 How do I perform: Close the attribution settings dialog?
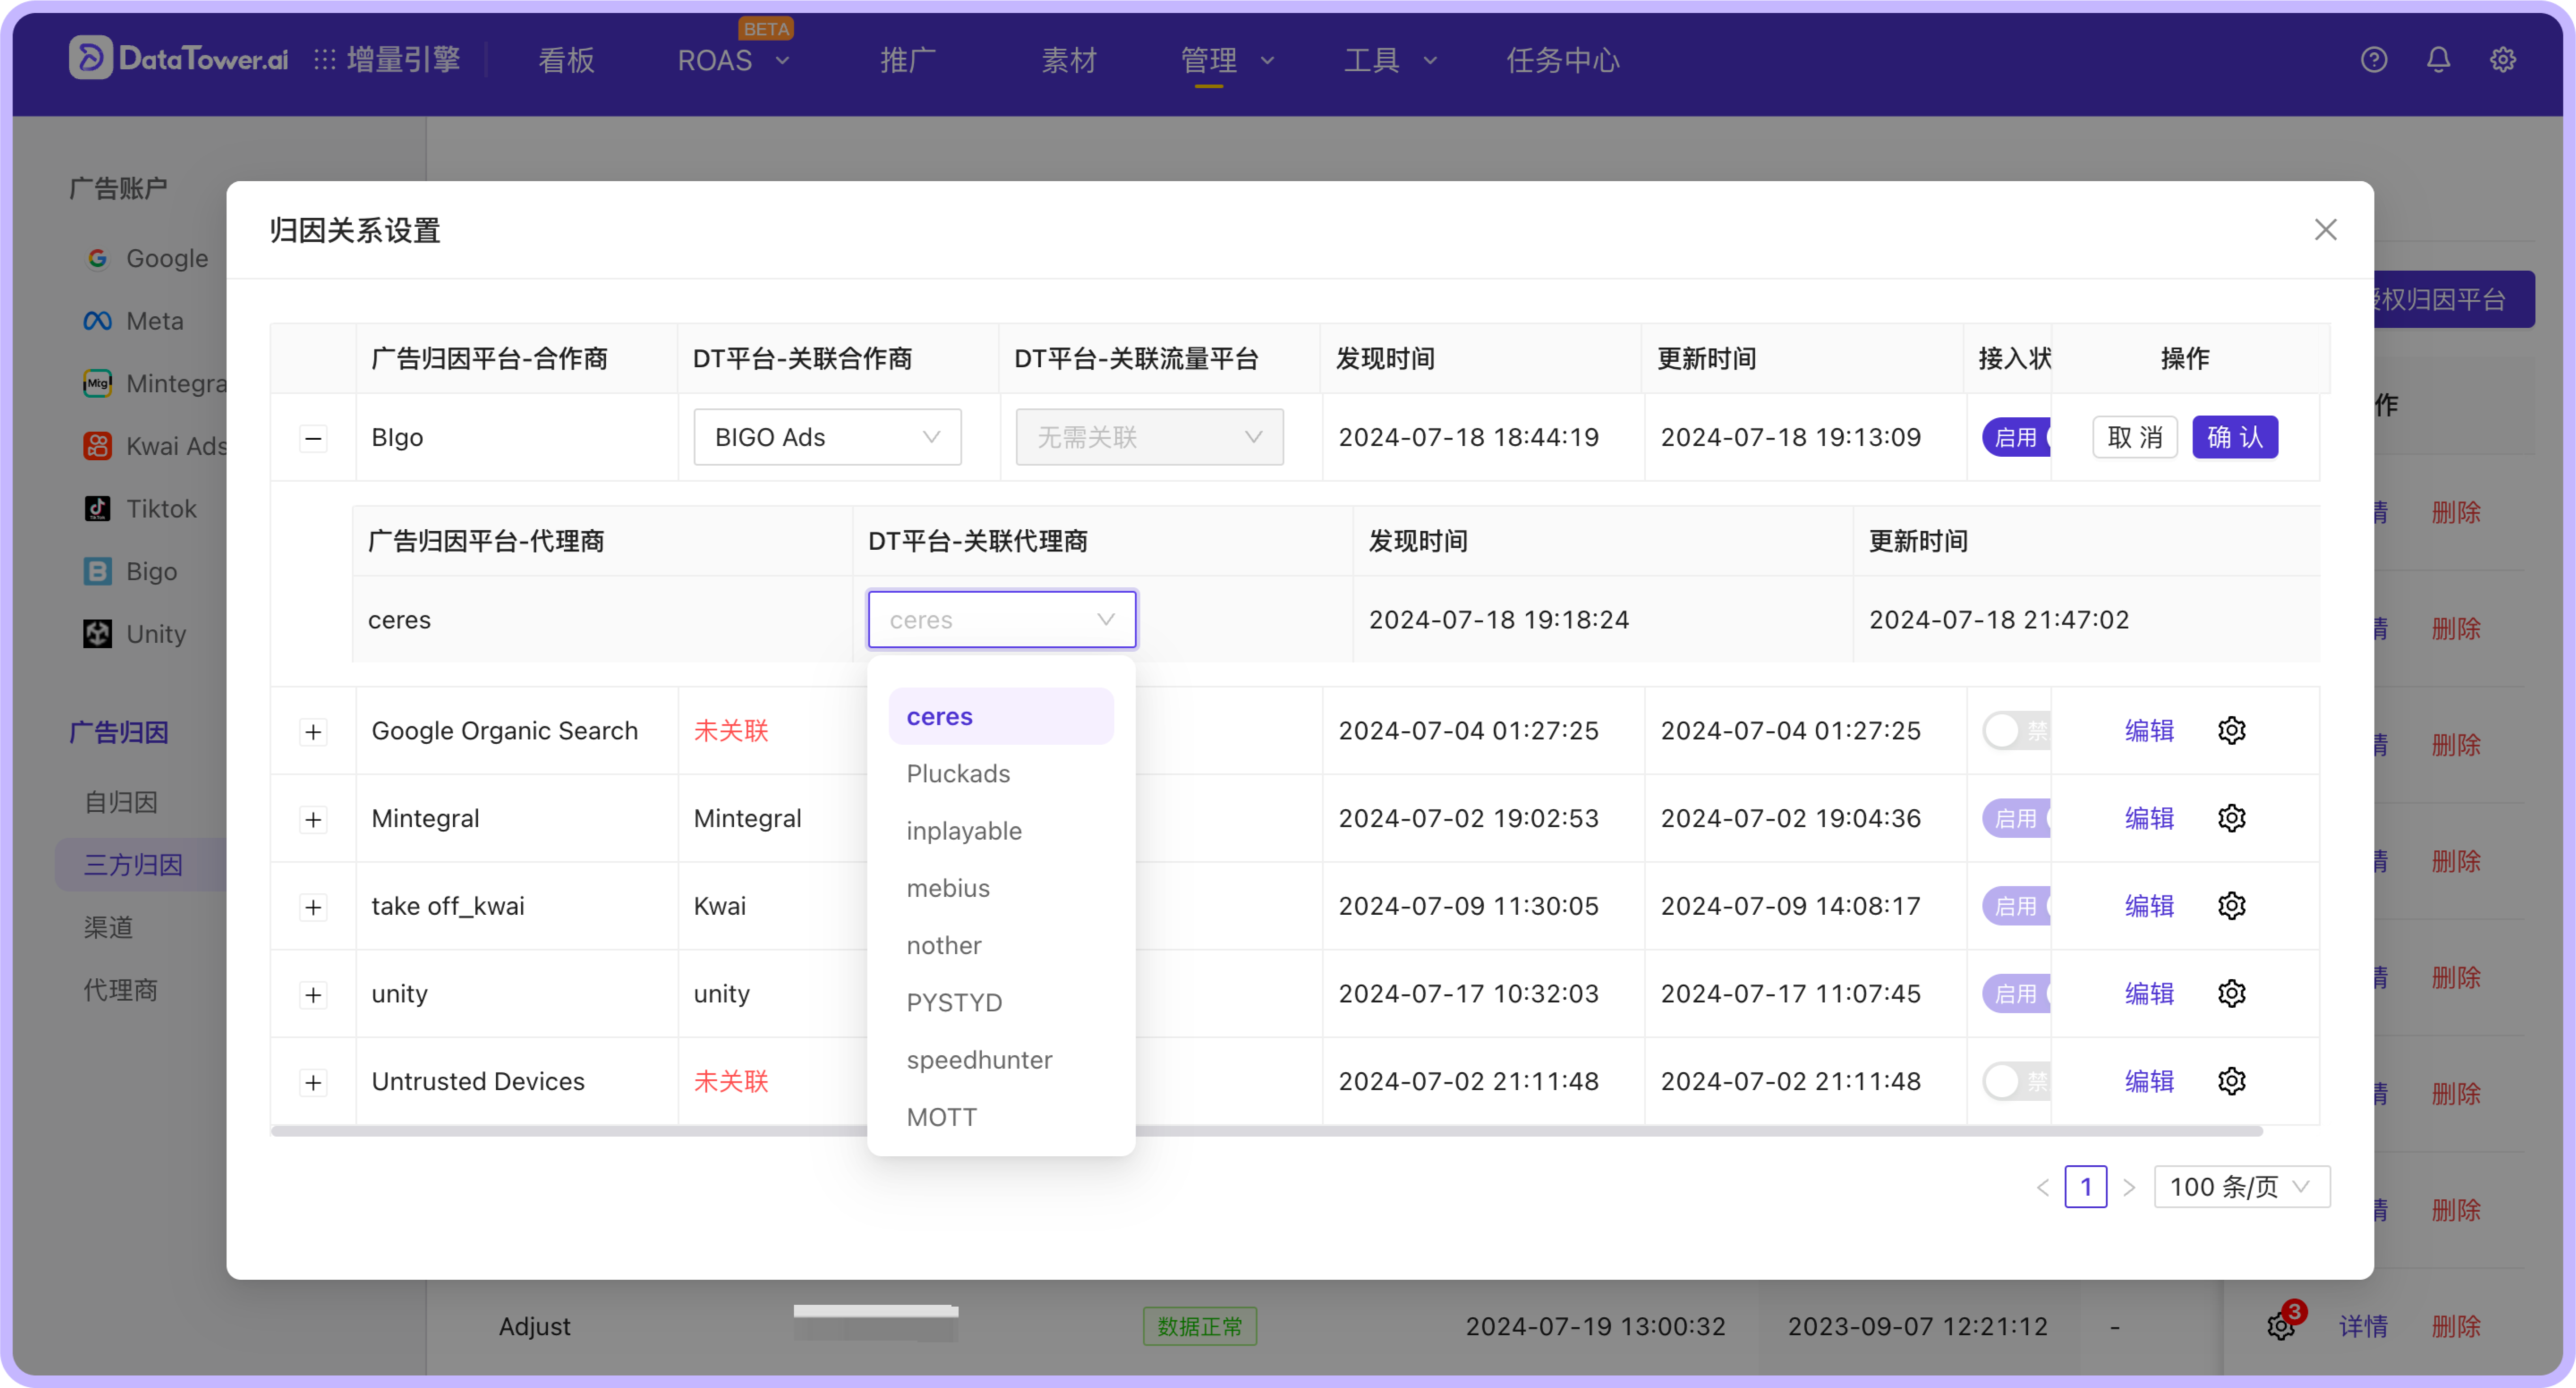tap(2325, 230)
